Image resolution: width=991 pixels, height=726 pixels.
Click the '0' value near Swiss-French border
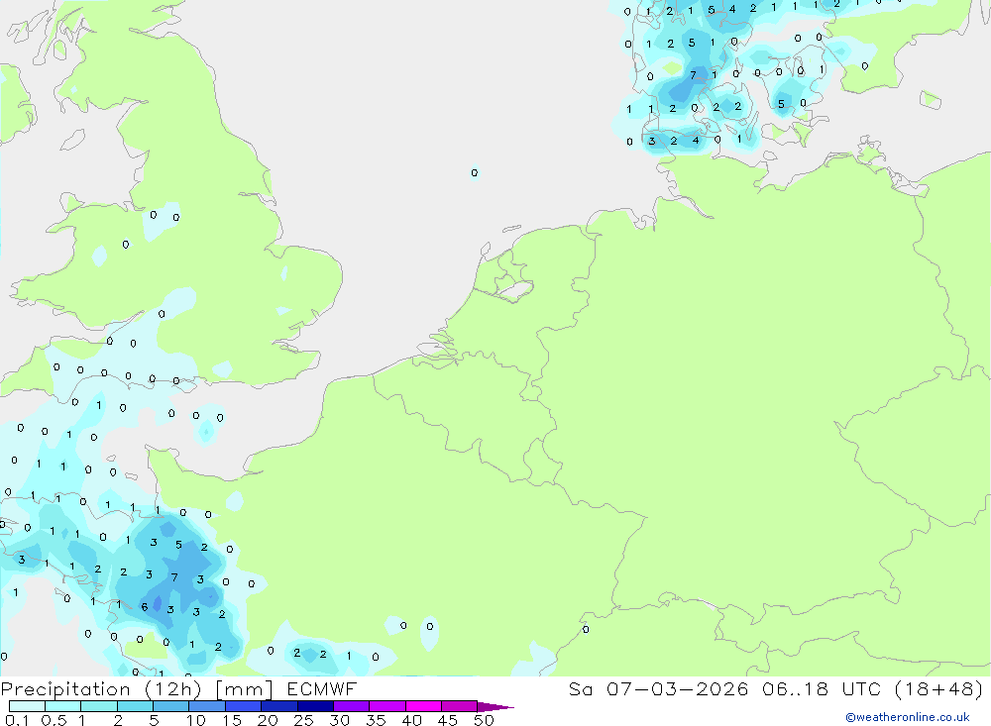(586, 629)
